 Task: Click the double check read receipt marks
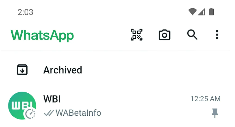point(49,113)
